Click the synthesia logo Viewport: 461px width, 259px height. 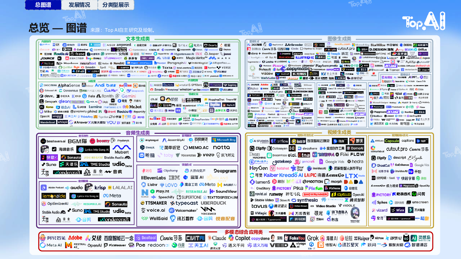point(305,200)
